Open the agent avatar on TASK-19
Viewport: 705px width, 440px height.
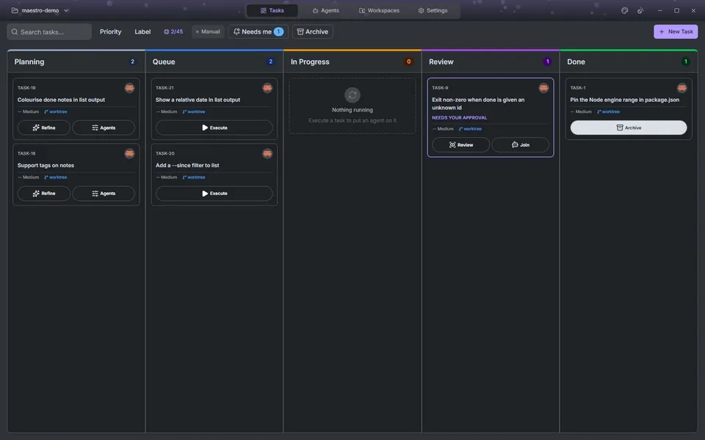tap(129, 88)
